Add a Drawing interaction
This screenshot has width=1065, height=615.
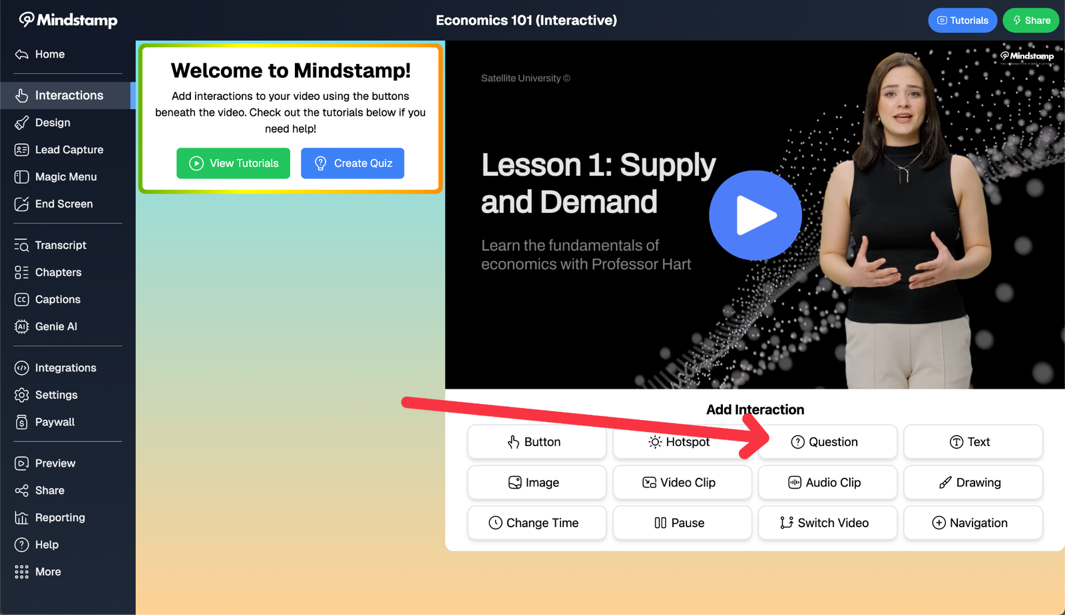972,483
